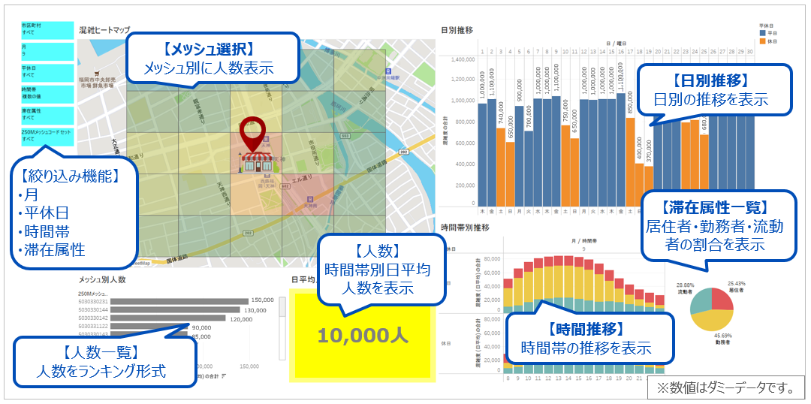
Task: Open the 月 filter showing 9
Action: click(x=47, y=51)
